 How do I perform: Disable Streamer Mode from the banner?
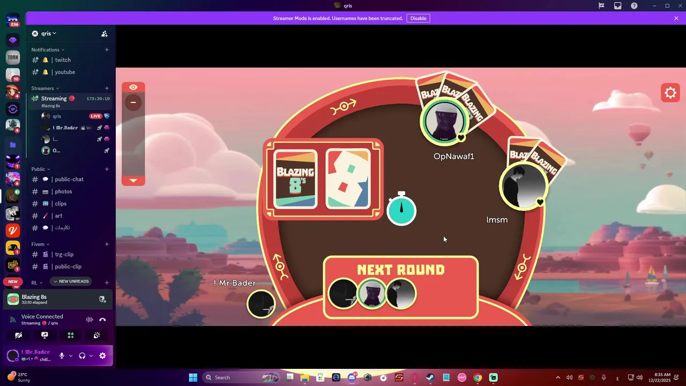pyautogui.click(x=418, y=18)
